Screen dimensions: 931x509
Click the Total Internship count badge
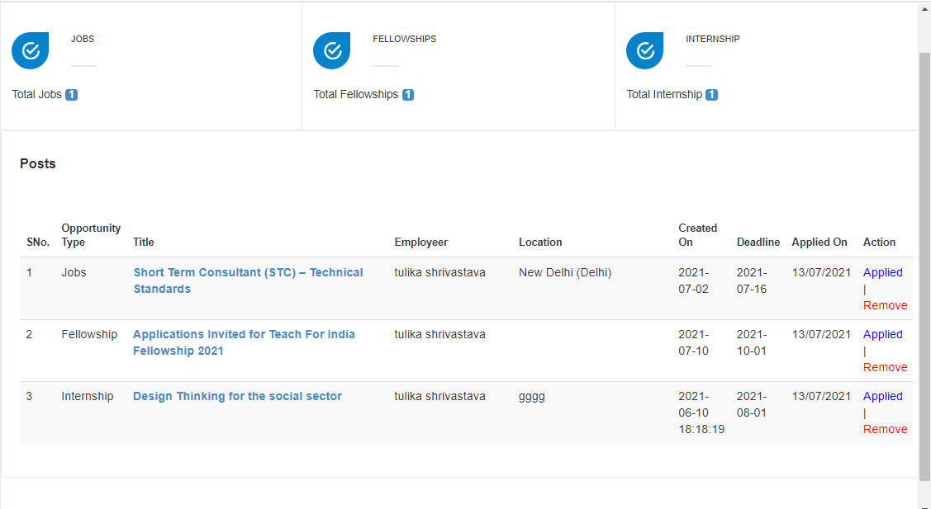[711, 95]
